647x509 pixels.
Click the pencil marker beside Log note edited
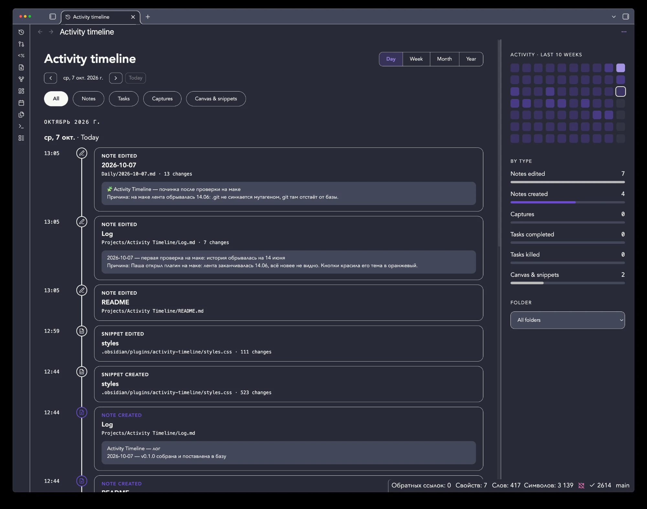coord(82,222)
